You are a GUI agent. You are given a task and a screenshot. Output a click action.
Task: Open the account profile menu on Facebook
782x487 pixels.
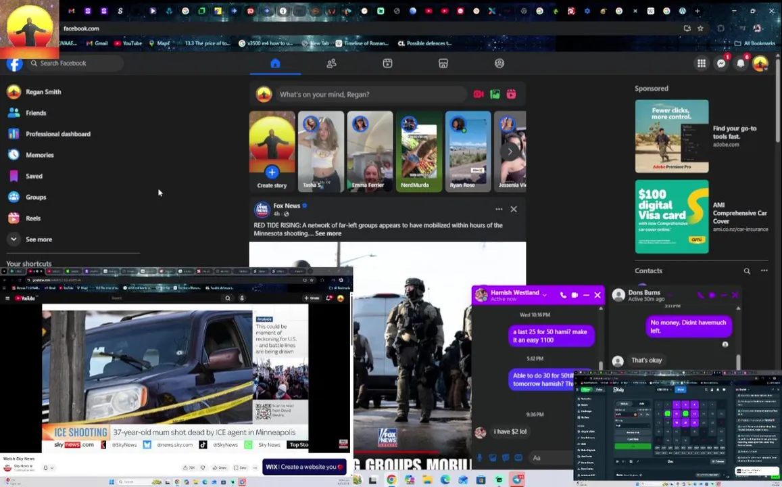[760, 64]
